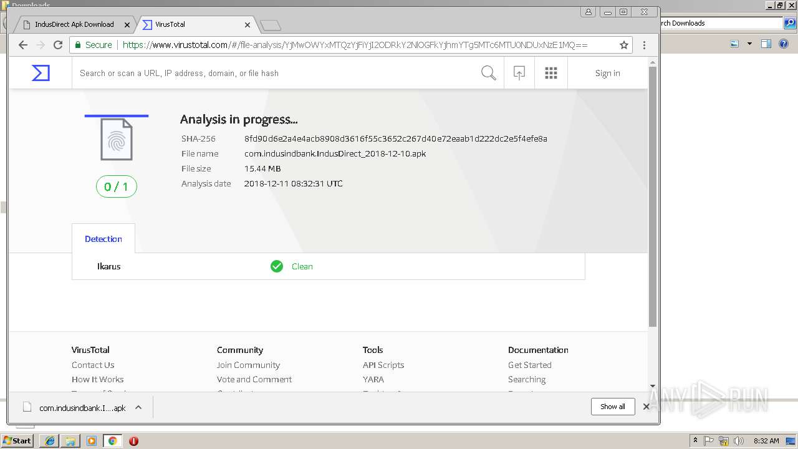Open the Chrome three-dot menu
Screen dimensions: 798x449
pos(644,45)
